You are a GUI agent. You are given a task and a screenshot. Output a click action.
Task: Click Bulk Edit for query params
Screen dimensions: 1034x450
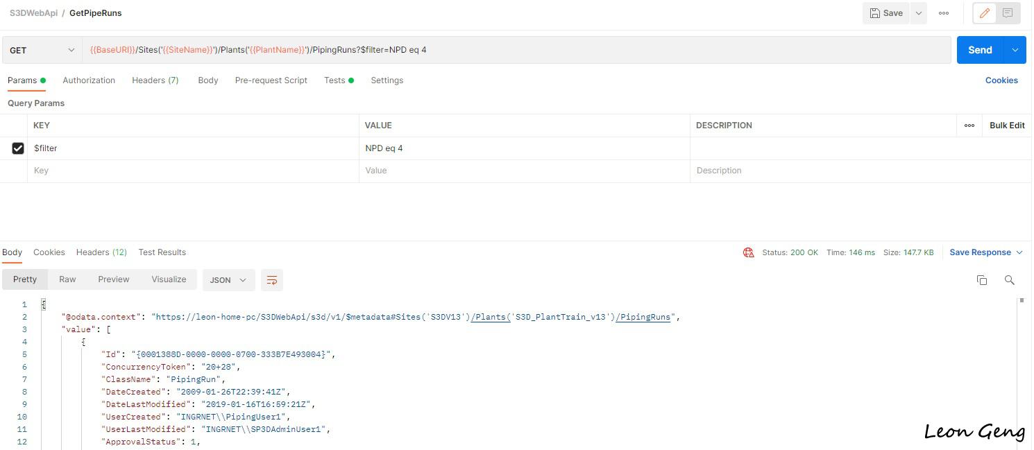tap(1007, 126)
